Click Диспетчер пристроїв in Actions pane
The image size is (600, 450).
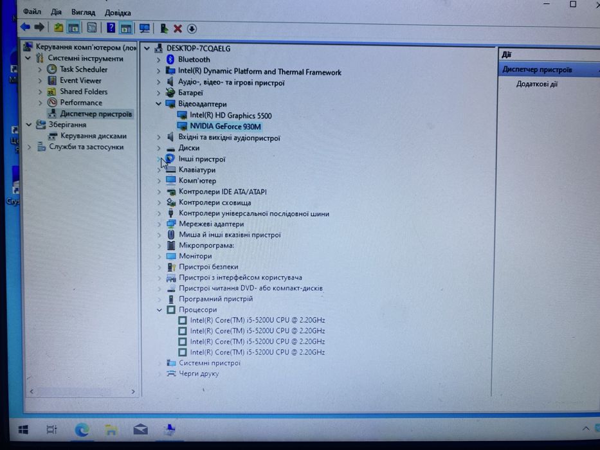(537, 69)
